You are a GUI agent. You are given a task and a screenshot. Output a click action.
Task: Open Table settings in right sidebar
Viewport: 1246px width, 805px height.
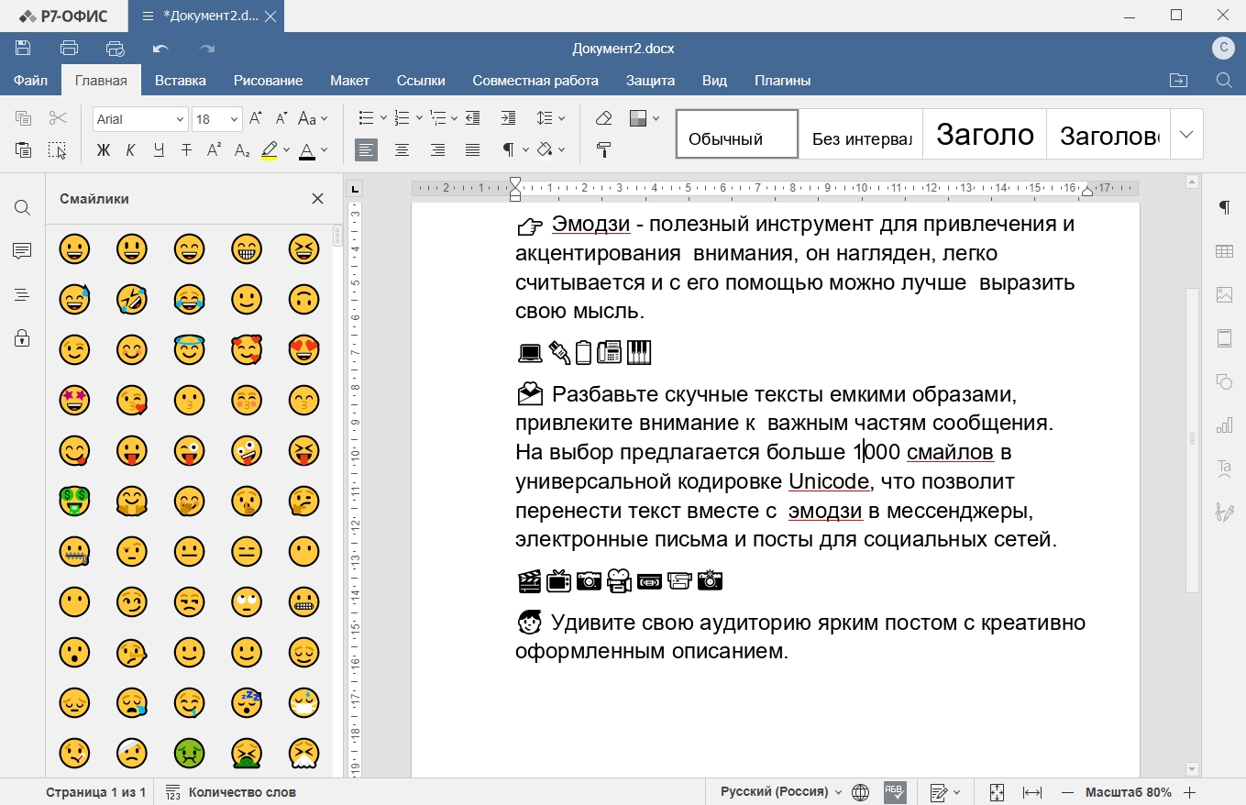point(1224,251)
